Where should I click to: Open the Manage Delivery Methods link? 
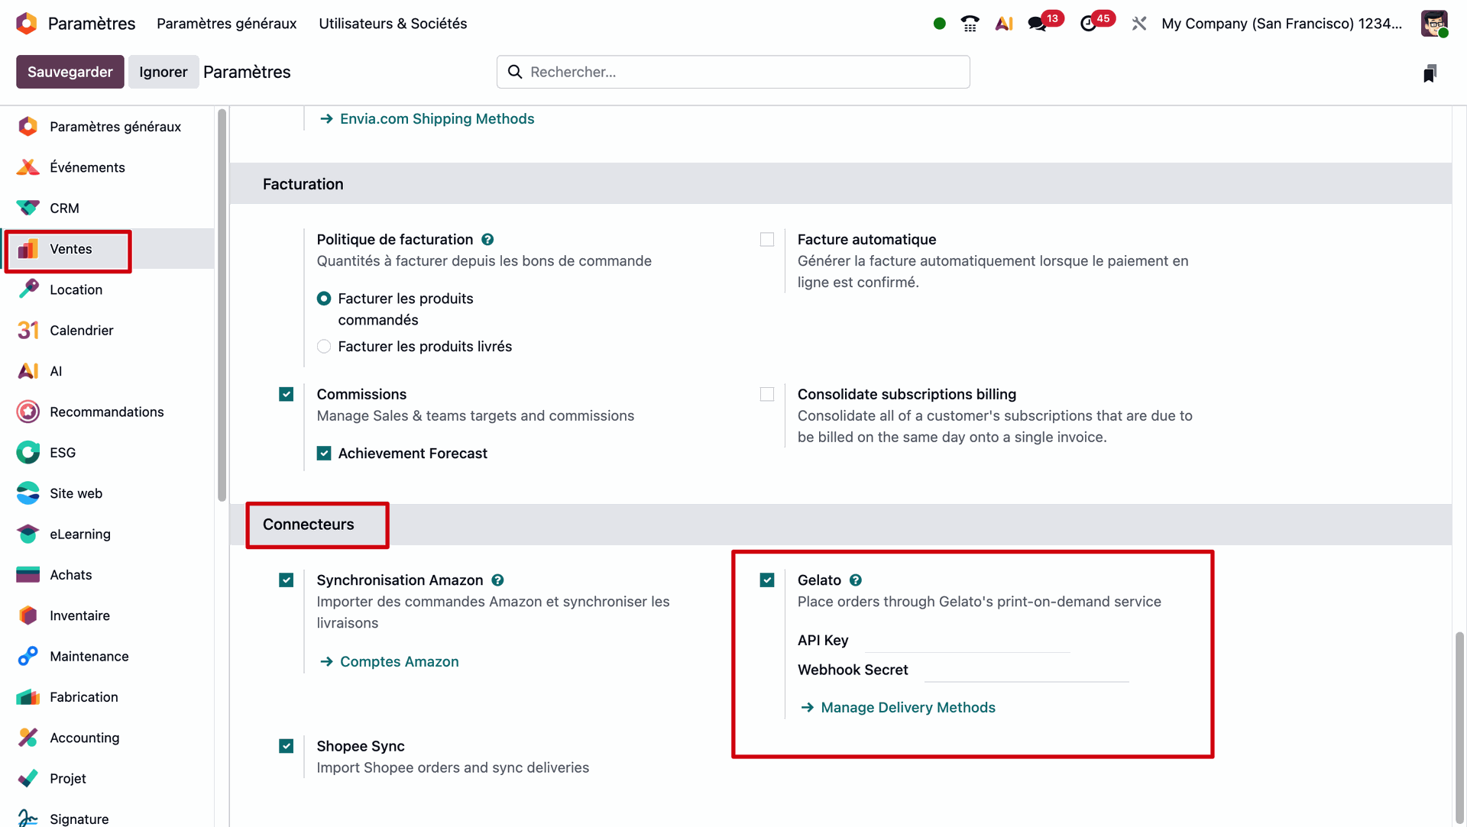pos(908,708)
